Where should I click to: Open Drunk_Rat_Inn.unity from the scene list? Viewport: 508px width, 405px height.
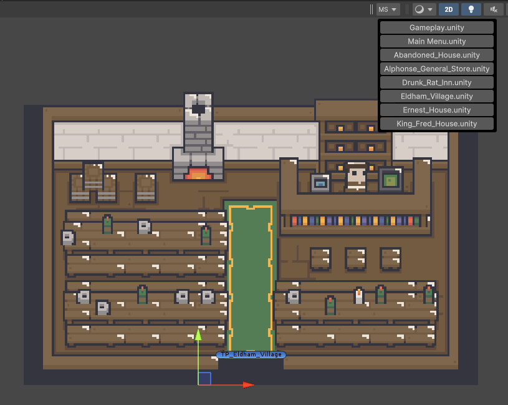pos(436,82)
